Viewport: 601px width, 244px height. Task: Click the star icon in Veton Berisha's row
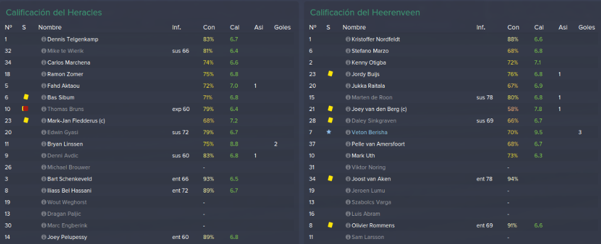tap(329, 132)
